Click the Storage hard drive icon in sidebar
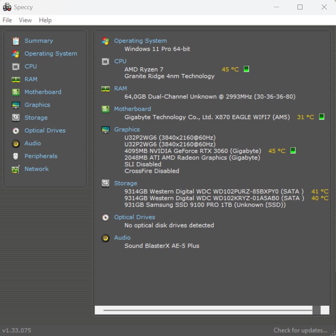 tap(16, 118)
